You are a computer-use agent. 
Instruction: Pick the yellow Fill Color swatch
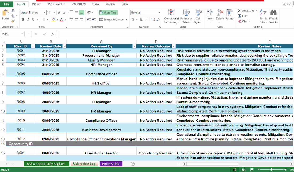[53, 19]
